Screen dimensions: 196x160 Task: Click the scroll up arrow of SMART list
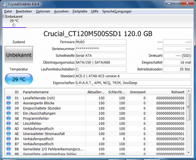coord(189,91)
